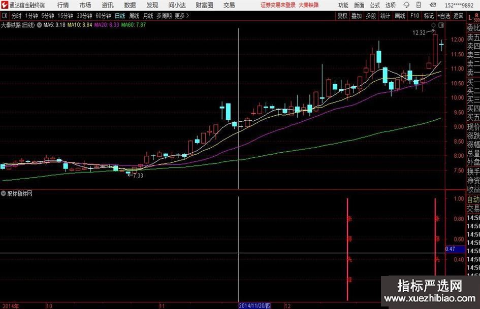The width and height of the screenshot is (480, 309).
Task: Click the account number 152****9892
Action: click(x=459, y=5)
